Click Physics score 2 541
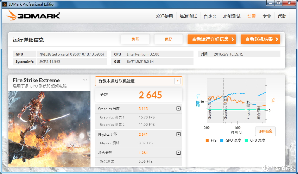 pos(143,135)
